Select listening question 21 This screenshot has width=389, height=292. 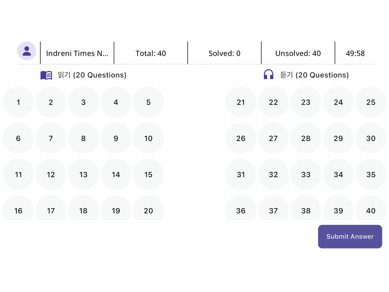tap(241, 102)
